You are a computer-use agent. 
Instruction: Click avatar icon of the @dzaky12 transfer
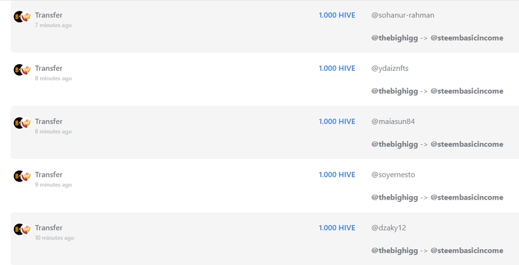22,229
